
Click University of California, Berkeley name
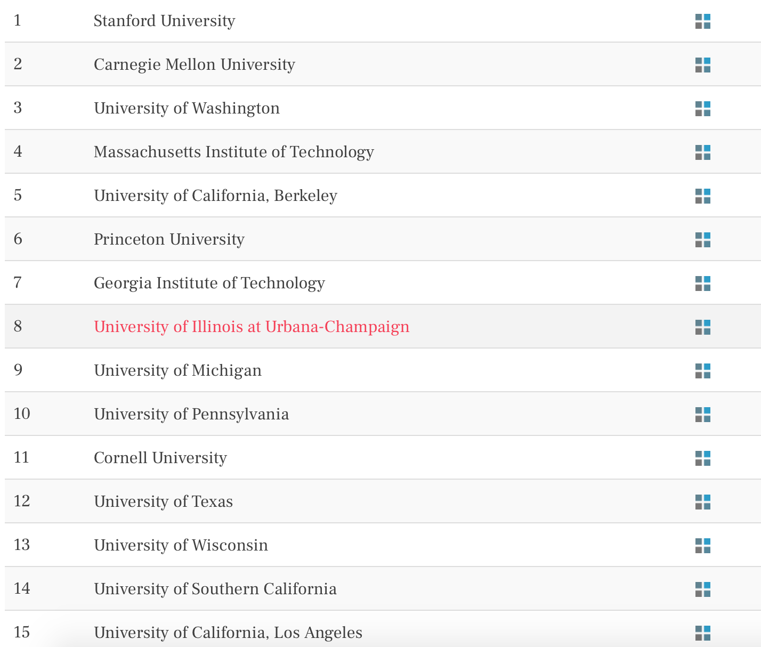click(215, 196)
